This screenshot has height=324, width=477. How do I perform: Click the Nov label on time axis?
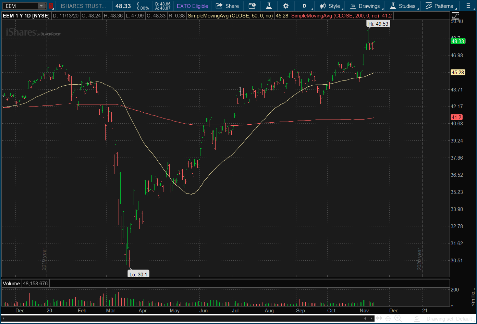364,311
